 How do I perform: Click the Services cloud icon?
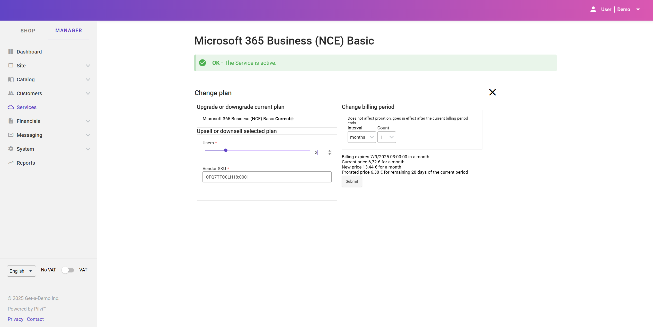[11, 107]
